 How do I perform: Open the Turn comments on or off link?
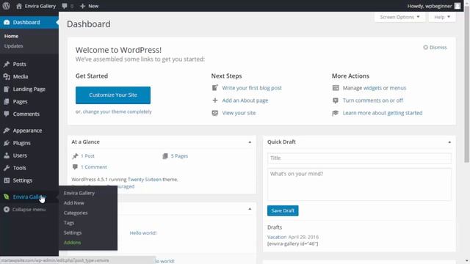click(x=373, y=100)
